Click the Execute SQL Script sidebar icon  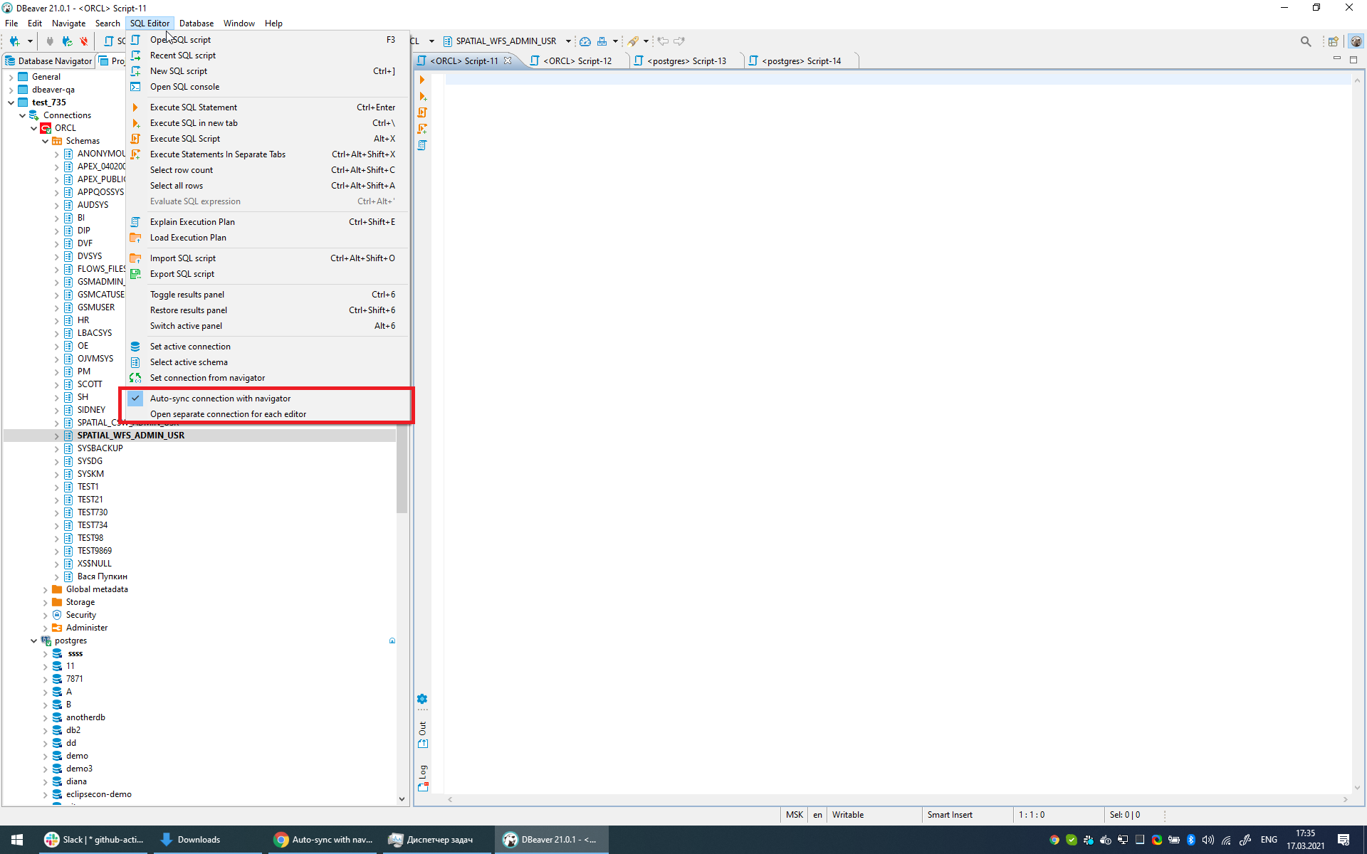coord(423,112)
